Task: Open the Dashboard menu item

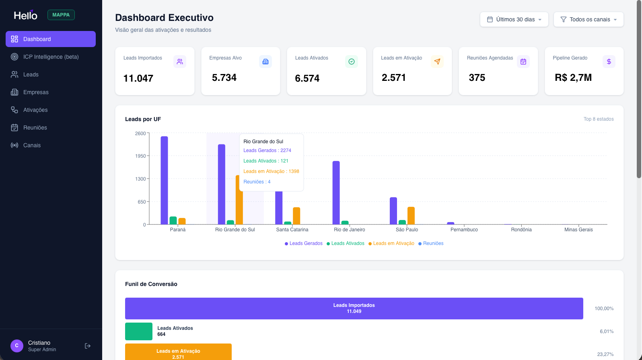Action: pyautogui.click(x=51, y=39)
